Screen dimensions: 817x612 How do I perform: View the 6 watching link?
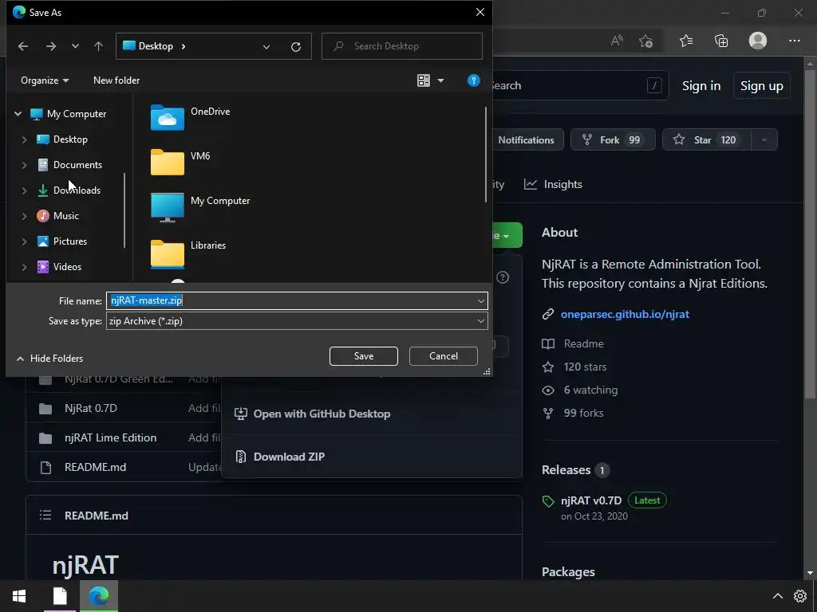click(590, 390)
